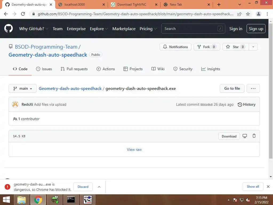This screenshot has width=273, height=205.
Task: Open the main branch selector
Action: coord(22,88)
